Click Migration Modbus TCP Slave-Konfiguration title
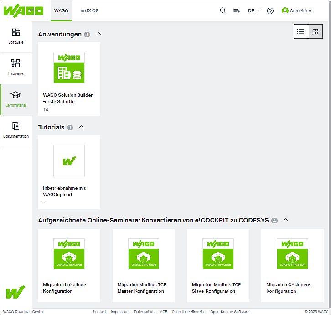 point(217,288)
